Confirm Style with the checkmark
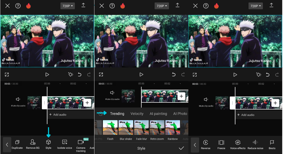 click(x=181, y=148)
